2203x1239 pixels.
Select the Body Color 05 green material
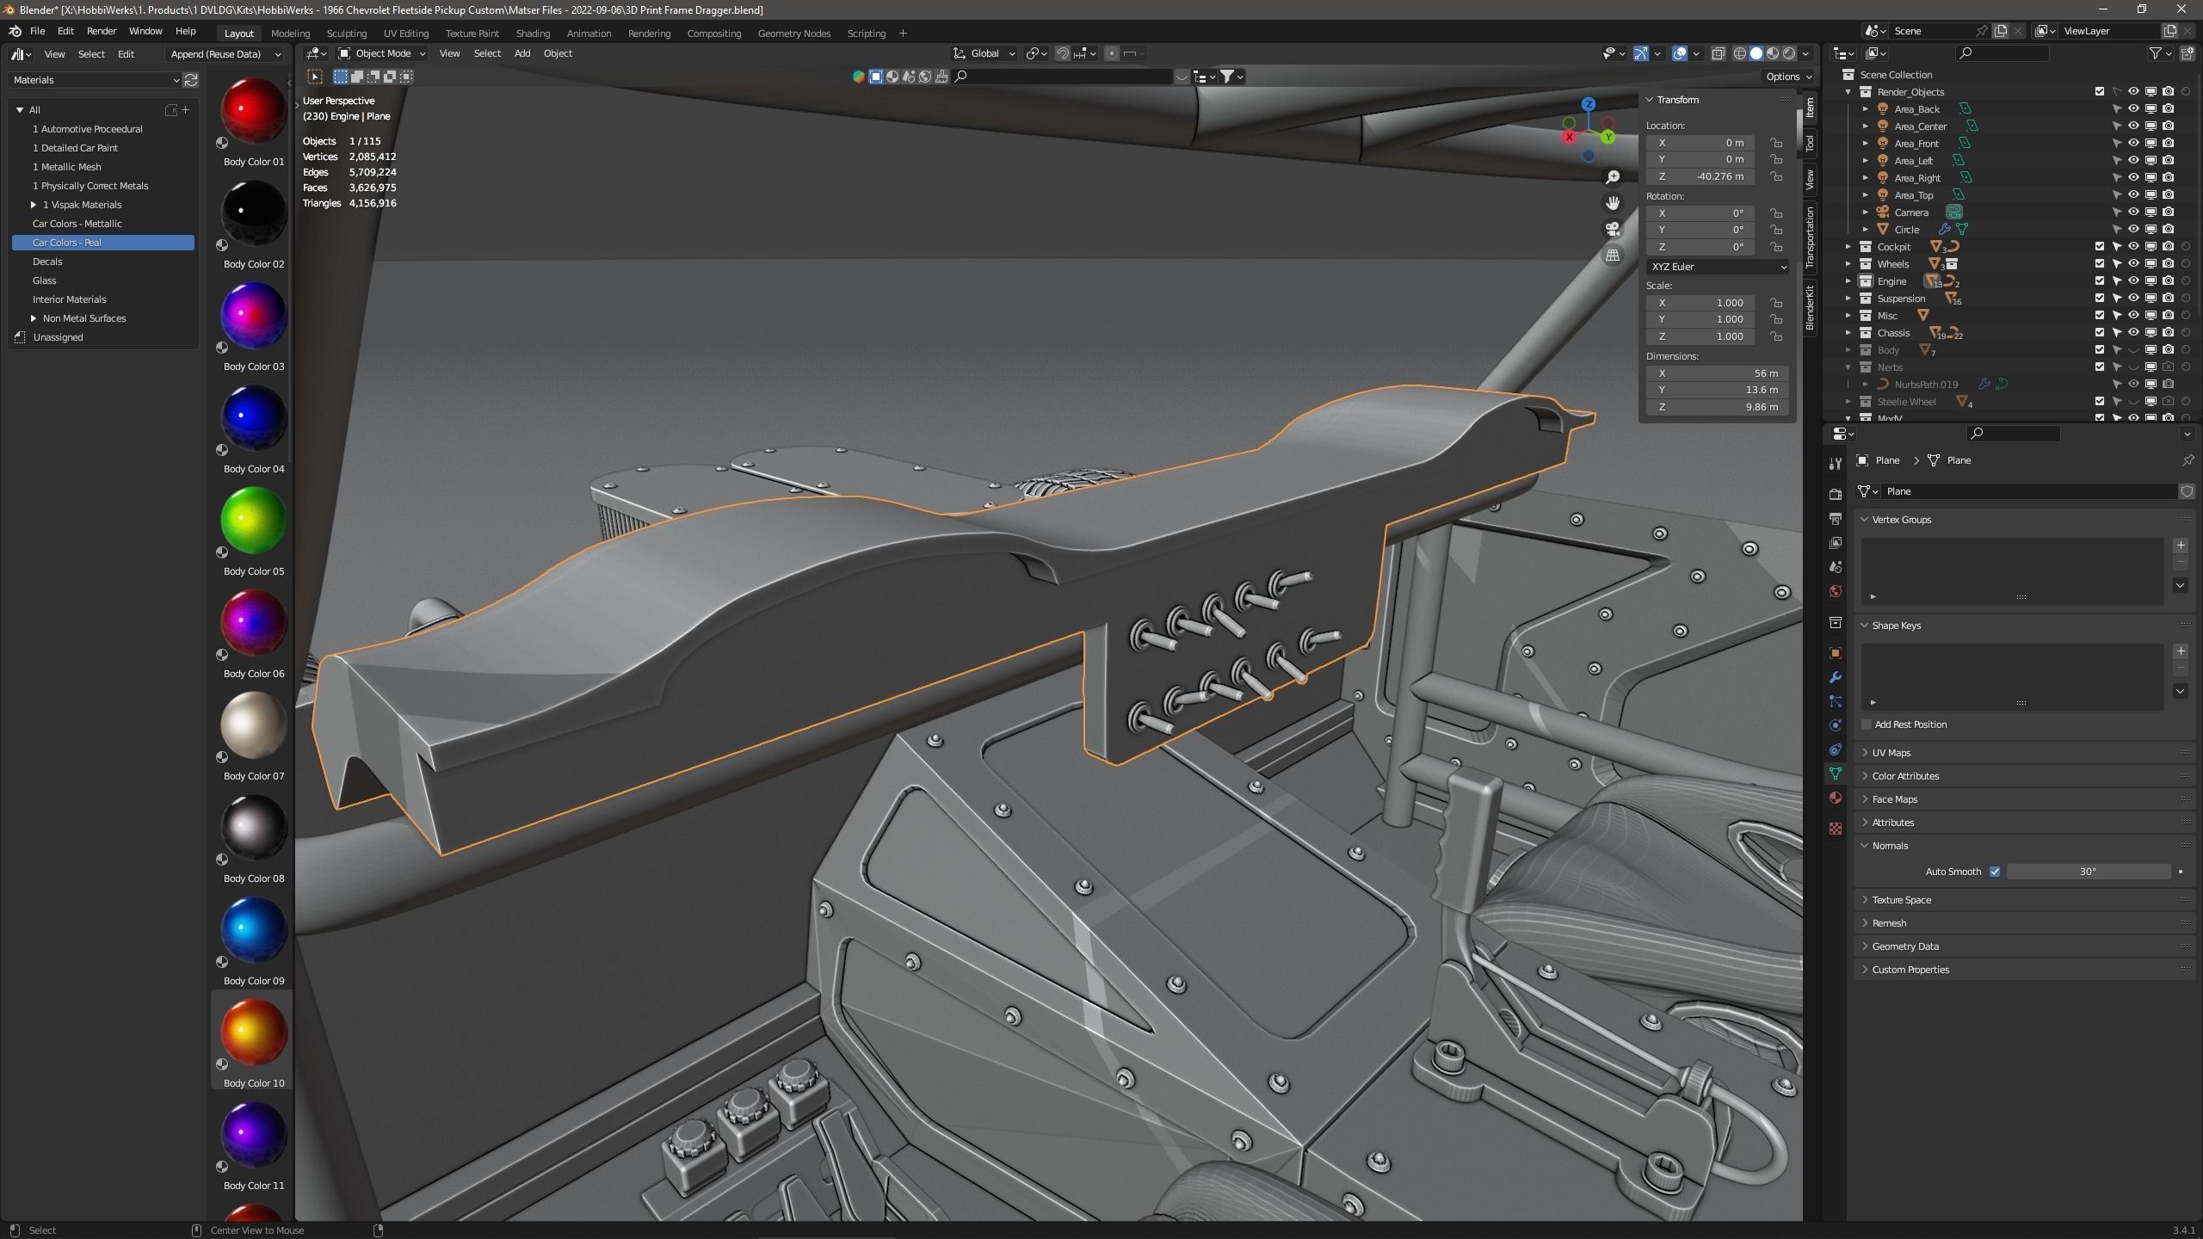(253, 521)
